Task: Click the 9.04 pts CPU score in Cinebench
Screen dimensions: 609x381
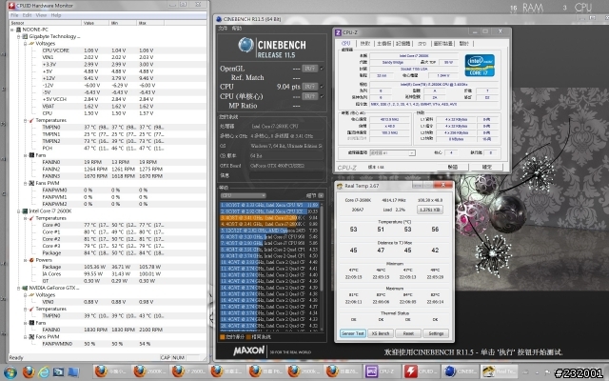Action: point(288,87)
